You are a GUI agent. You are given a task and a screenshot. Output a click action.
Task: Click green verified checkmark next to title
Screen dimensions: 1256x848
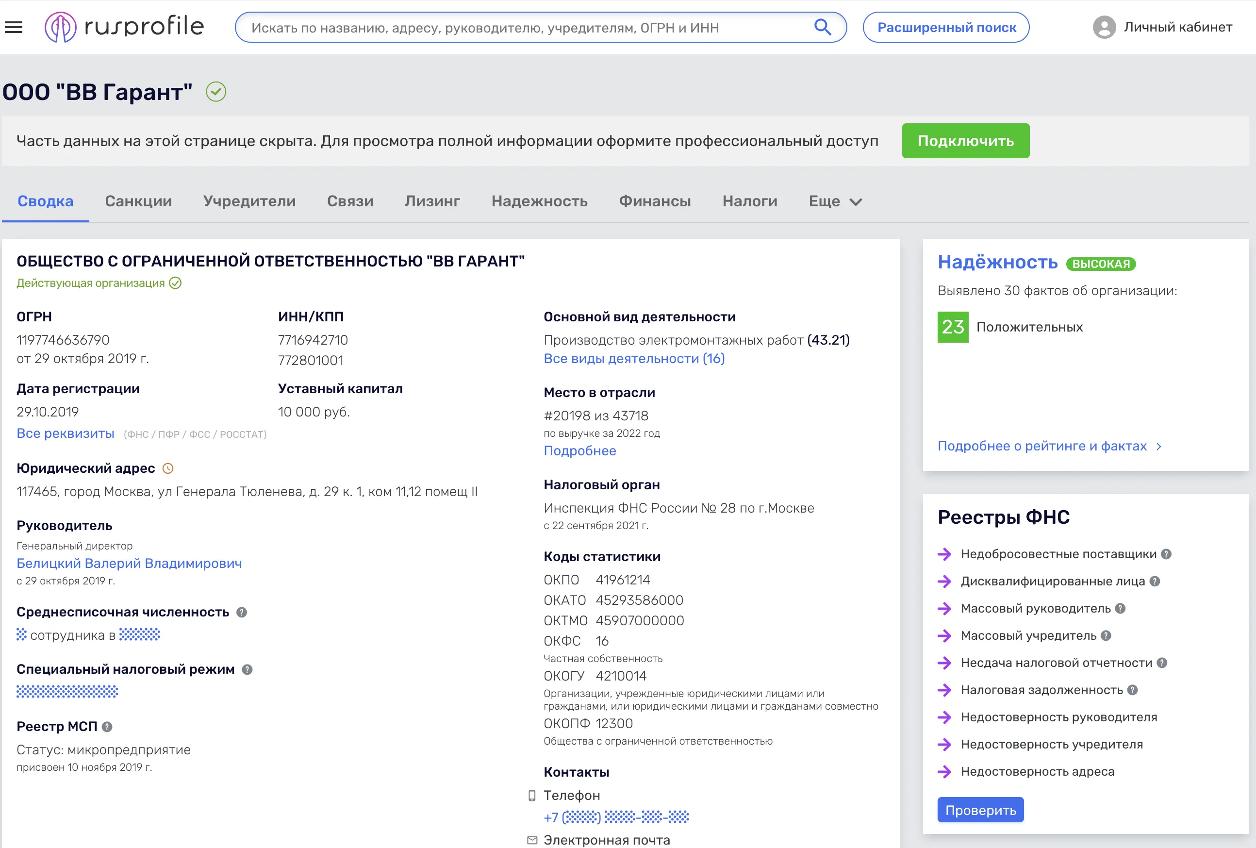coord(216,91)
